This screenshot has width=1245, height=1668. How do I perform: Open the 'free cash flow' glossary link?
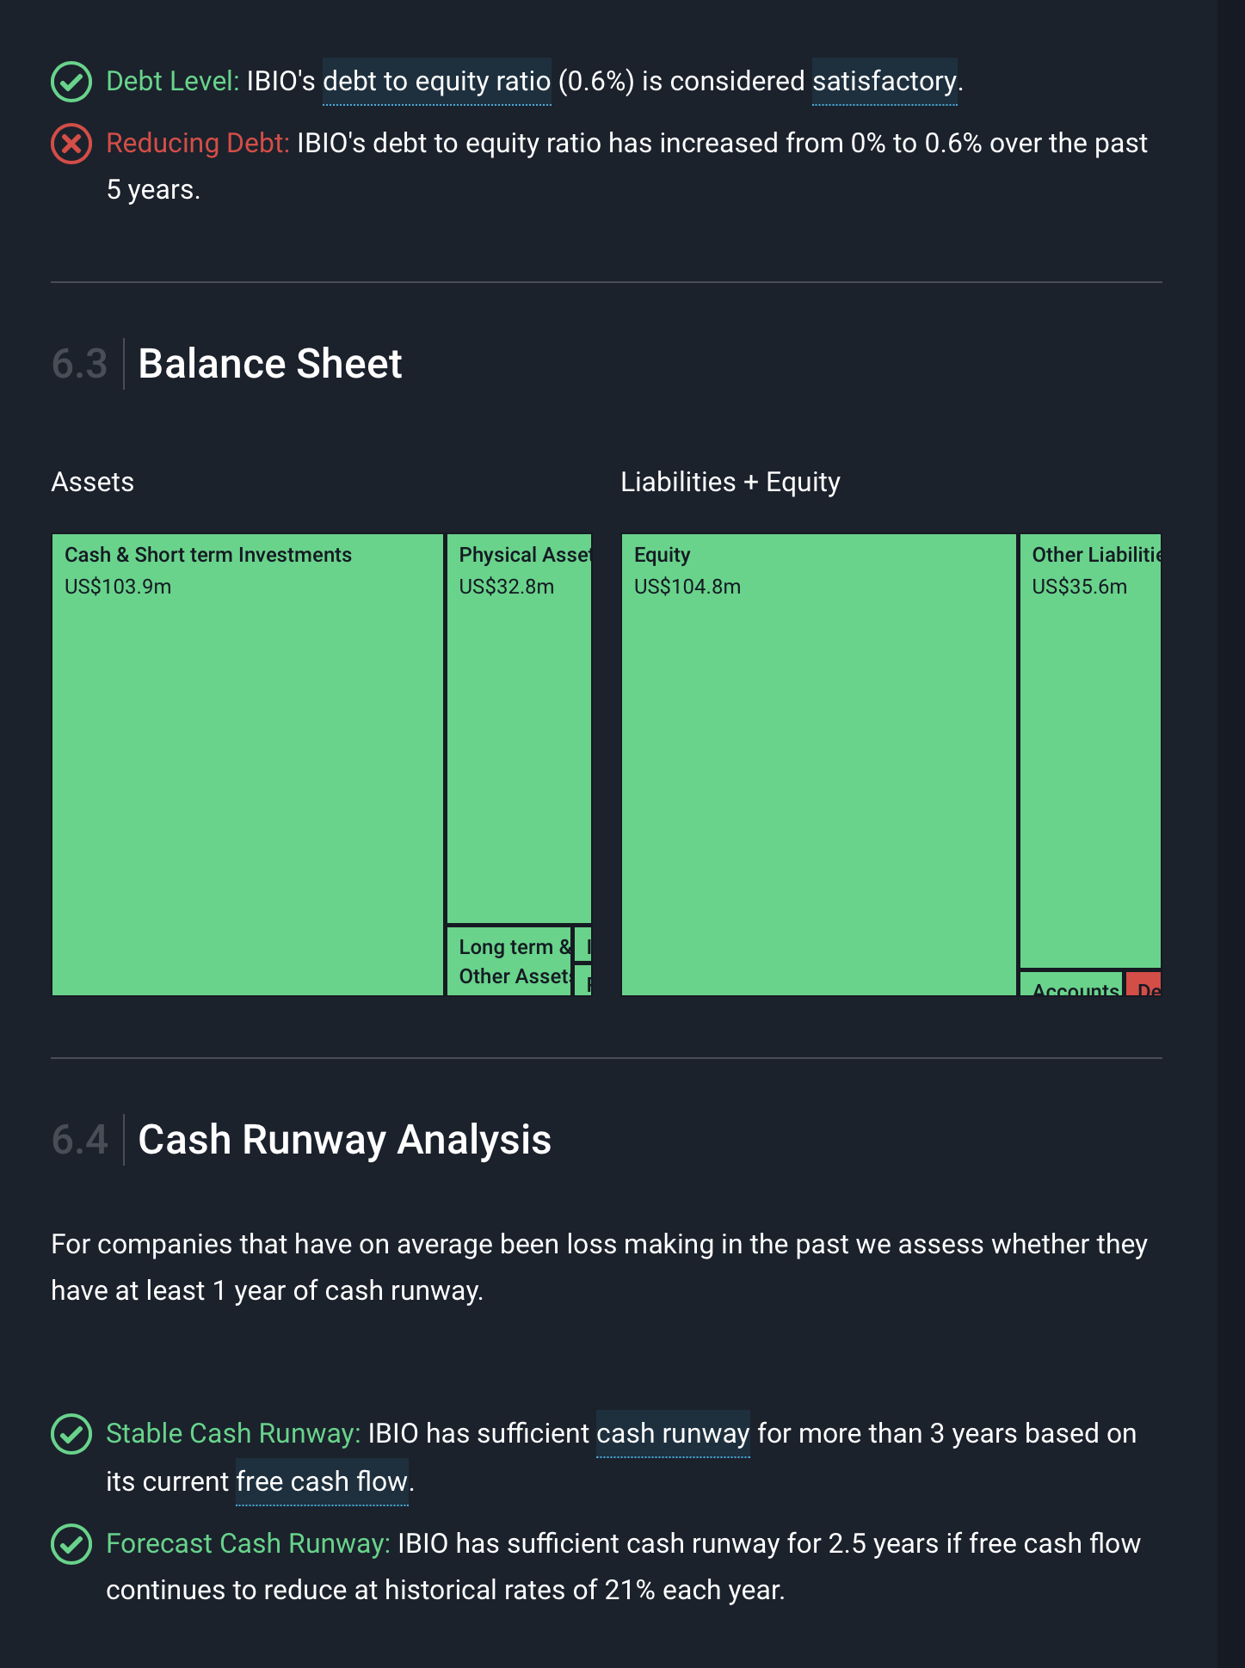pyautogui.click(x=322, y=1482)
